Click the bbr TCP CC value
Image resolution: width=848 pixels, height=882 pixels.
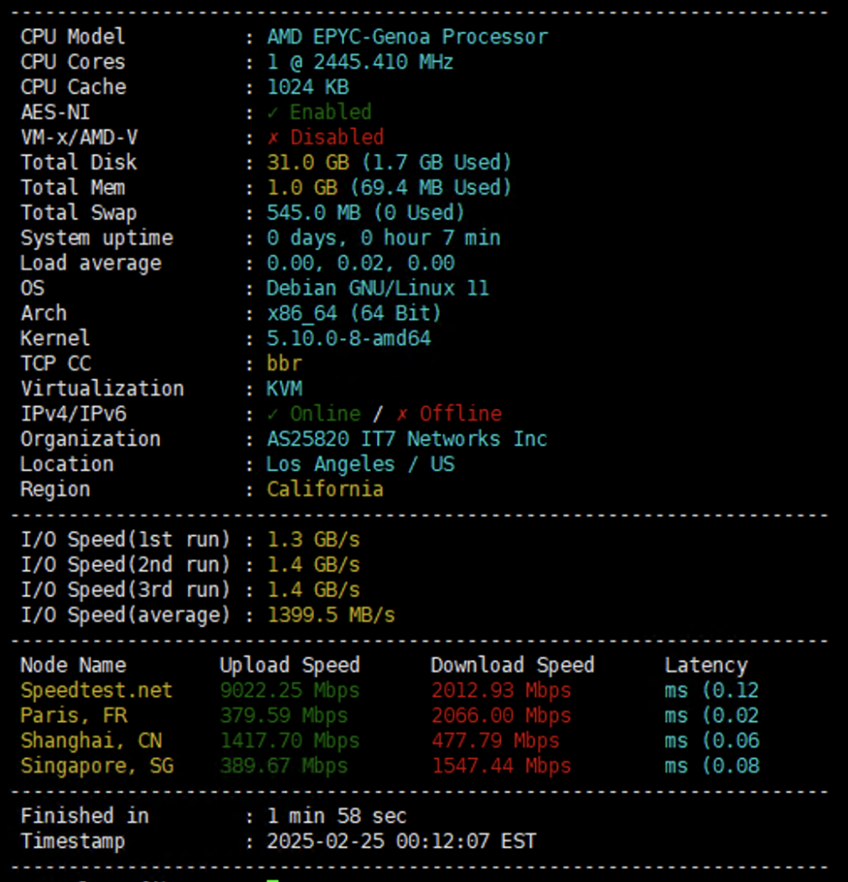(284, 364)
